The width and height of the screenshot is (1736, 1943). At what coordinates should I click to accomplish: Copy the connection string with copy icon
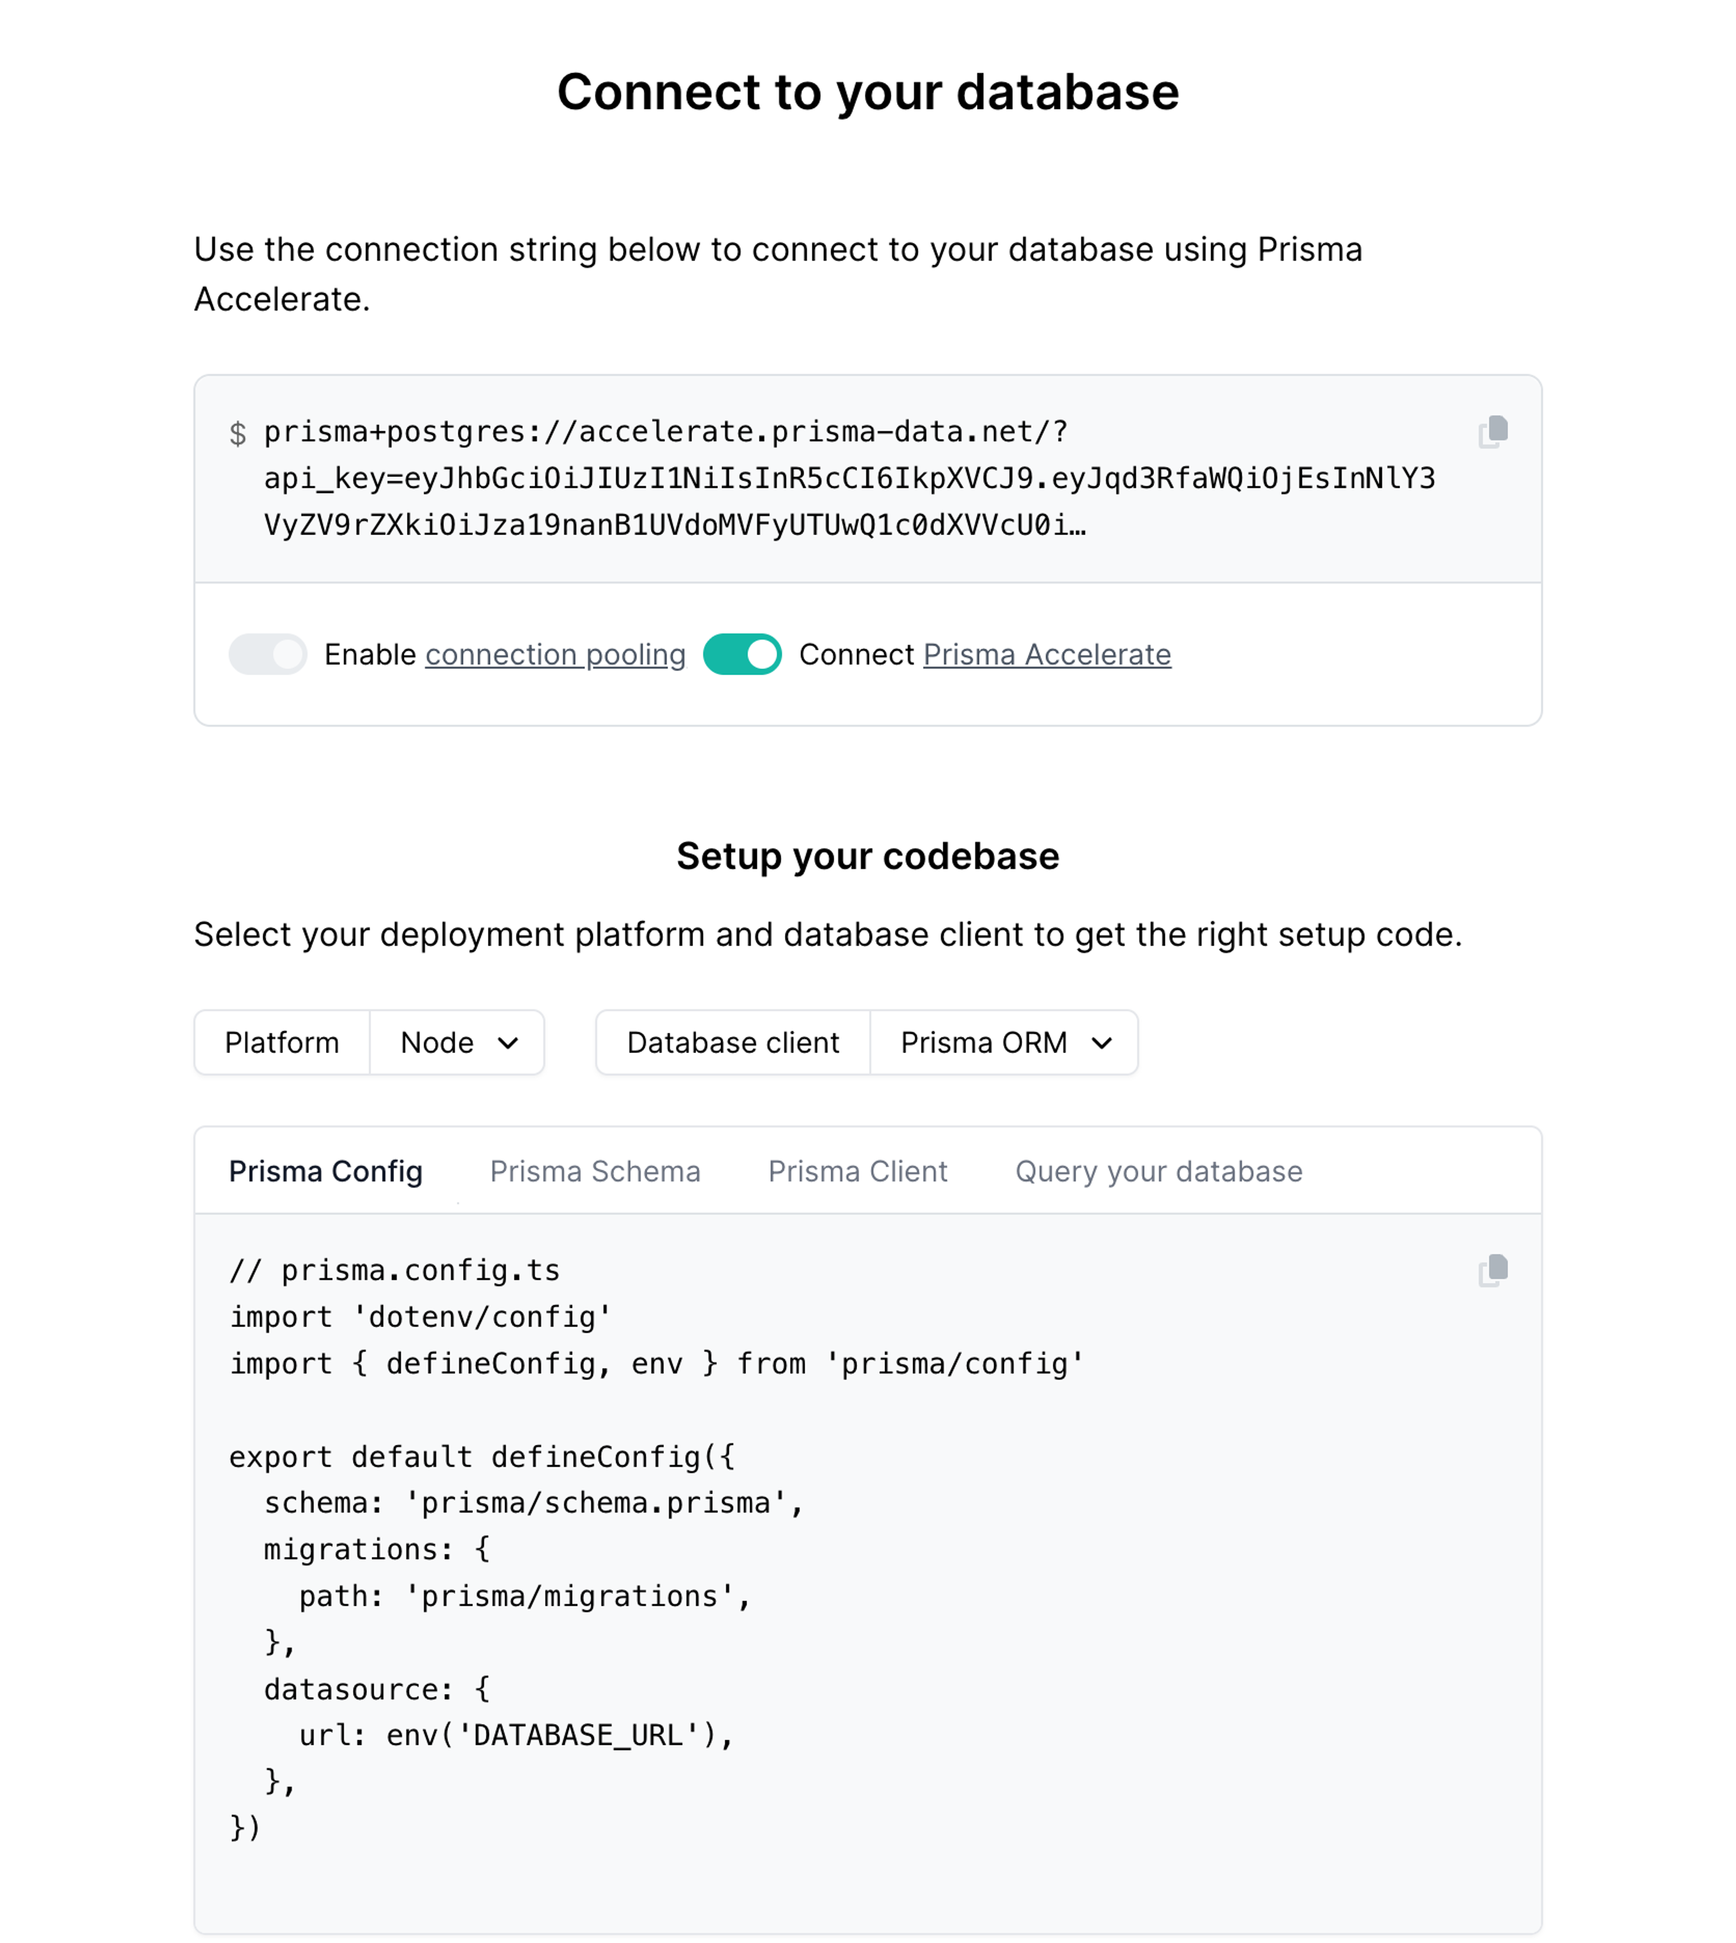[x=1493, y=432]
